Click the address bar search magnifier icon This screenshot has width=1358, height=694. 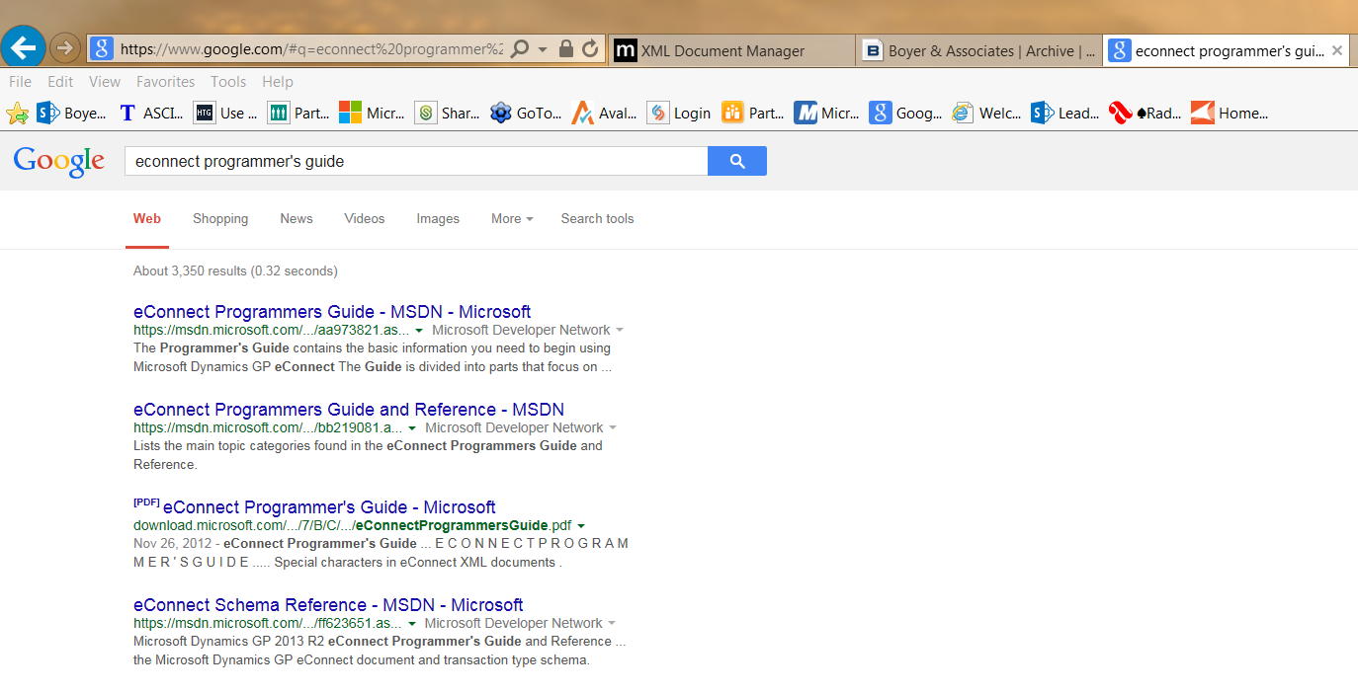tap(520, 48)
